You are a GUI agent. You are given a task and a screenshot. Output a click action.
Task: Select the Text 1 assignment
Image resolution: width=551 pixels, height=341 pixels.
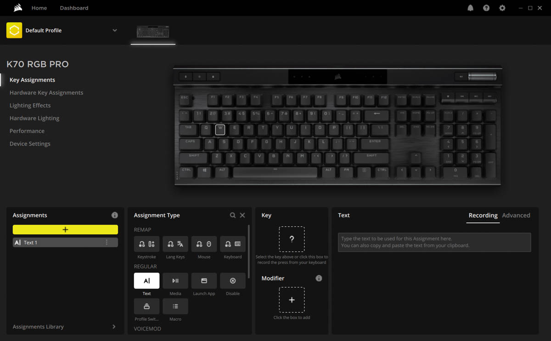(65, 242)
